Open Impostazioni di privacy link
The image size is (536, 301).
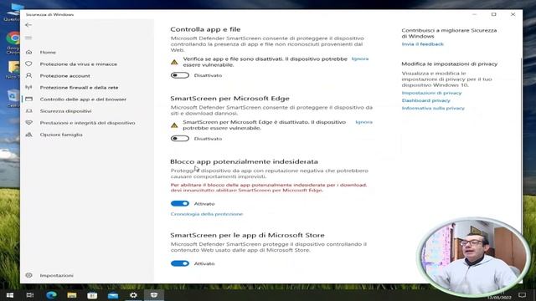tap(431, 93)
